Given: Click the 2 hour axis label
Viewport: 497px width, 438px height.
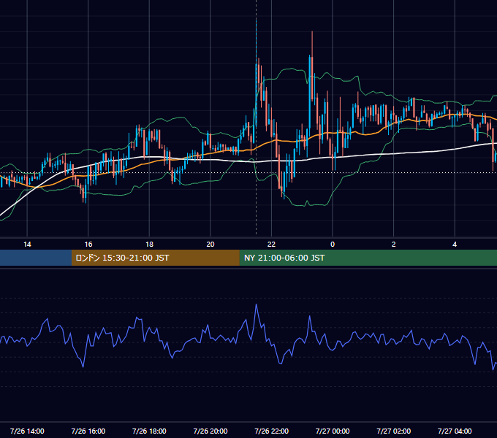Looking at the screenshot, I should [394, 245].
